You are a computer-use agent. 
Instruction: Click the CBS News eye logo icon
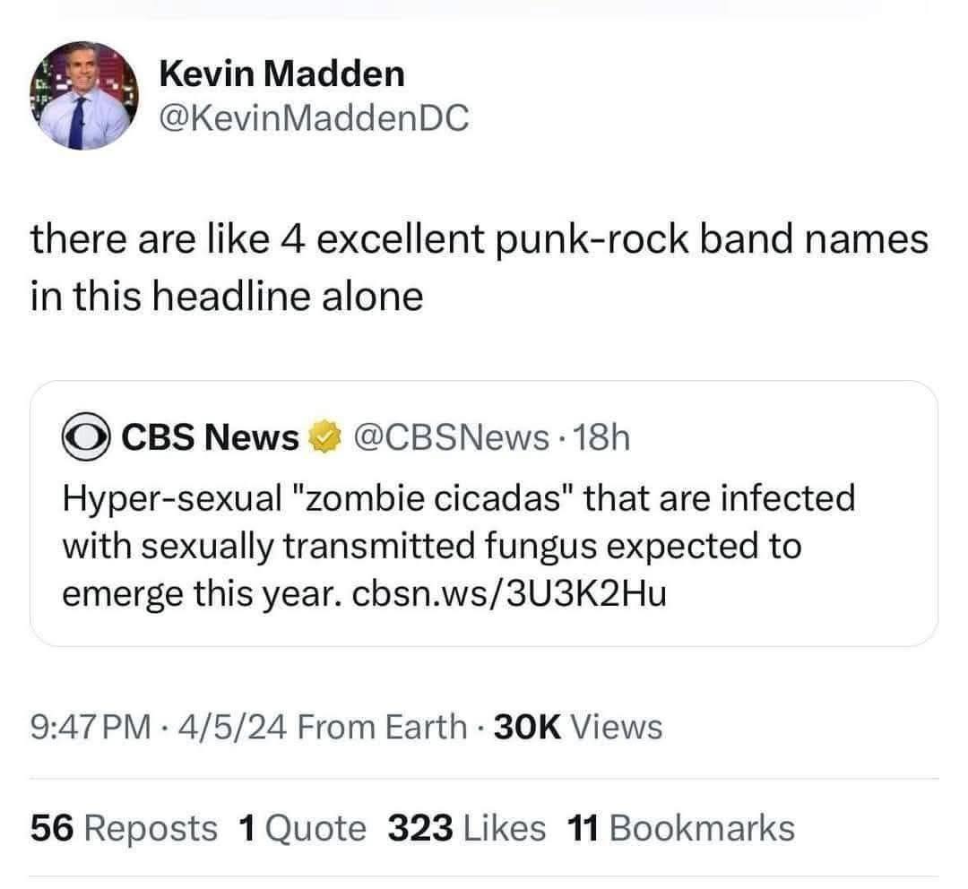[x=85, y=437]
